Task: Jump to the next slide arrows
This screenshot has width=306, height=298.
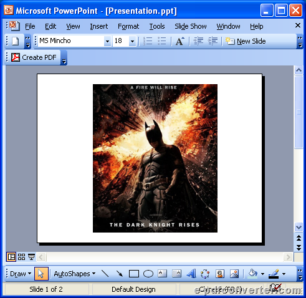Action: pyautogui.click(x=299, y=248)
